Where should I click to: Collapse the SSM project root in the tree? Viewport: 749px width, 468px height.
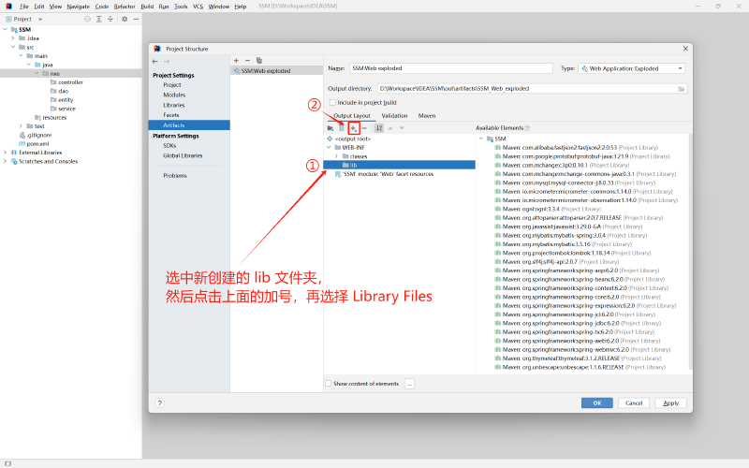click(6, 30)
